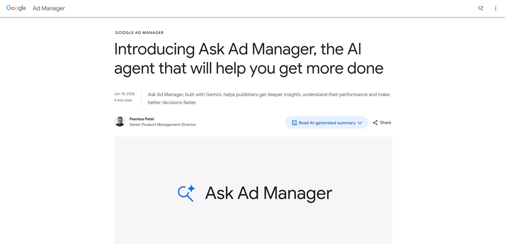Click the summary document icon in button

point(294,122)
